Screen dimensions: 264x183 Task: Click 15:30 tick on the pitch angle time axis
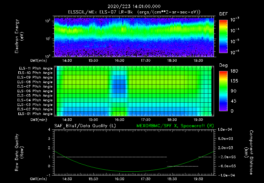(93, 120)
